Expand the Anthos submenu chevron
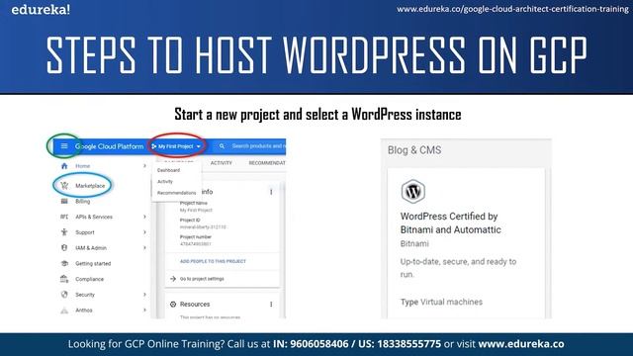633x356 pixels. point(144,310)
